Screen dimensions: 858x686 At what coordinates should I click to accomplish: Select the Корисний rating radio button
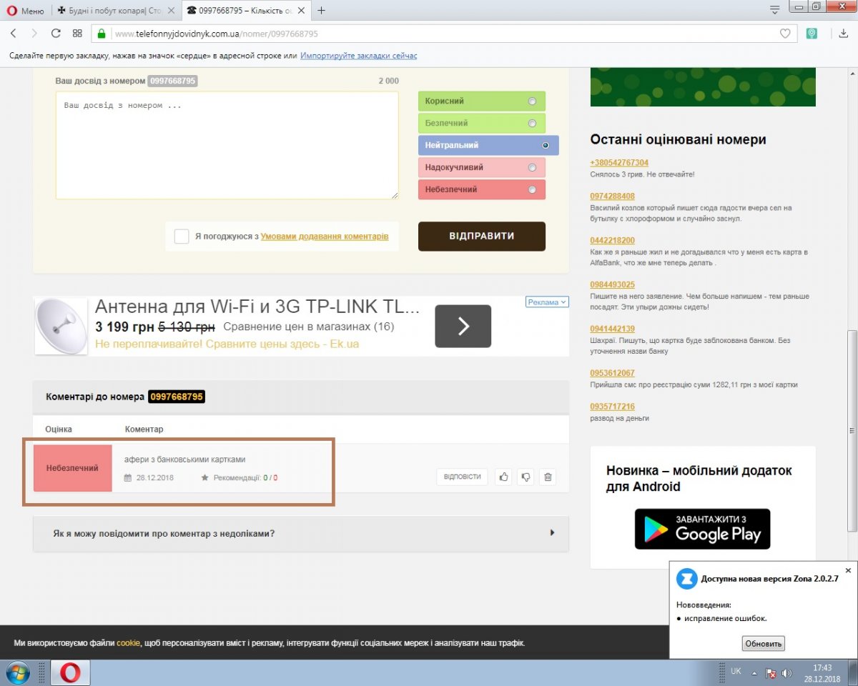tap(531, 101)
